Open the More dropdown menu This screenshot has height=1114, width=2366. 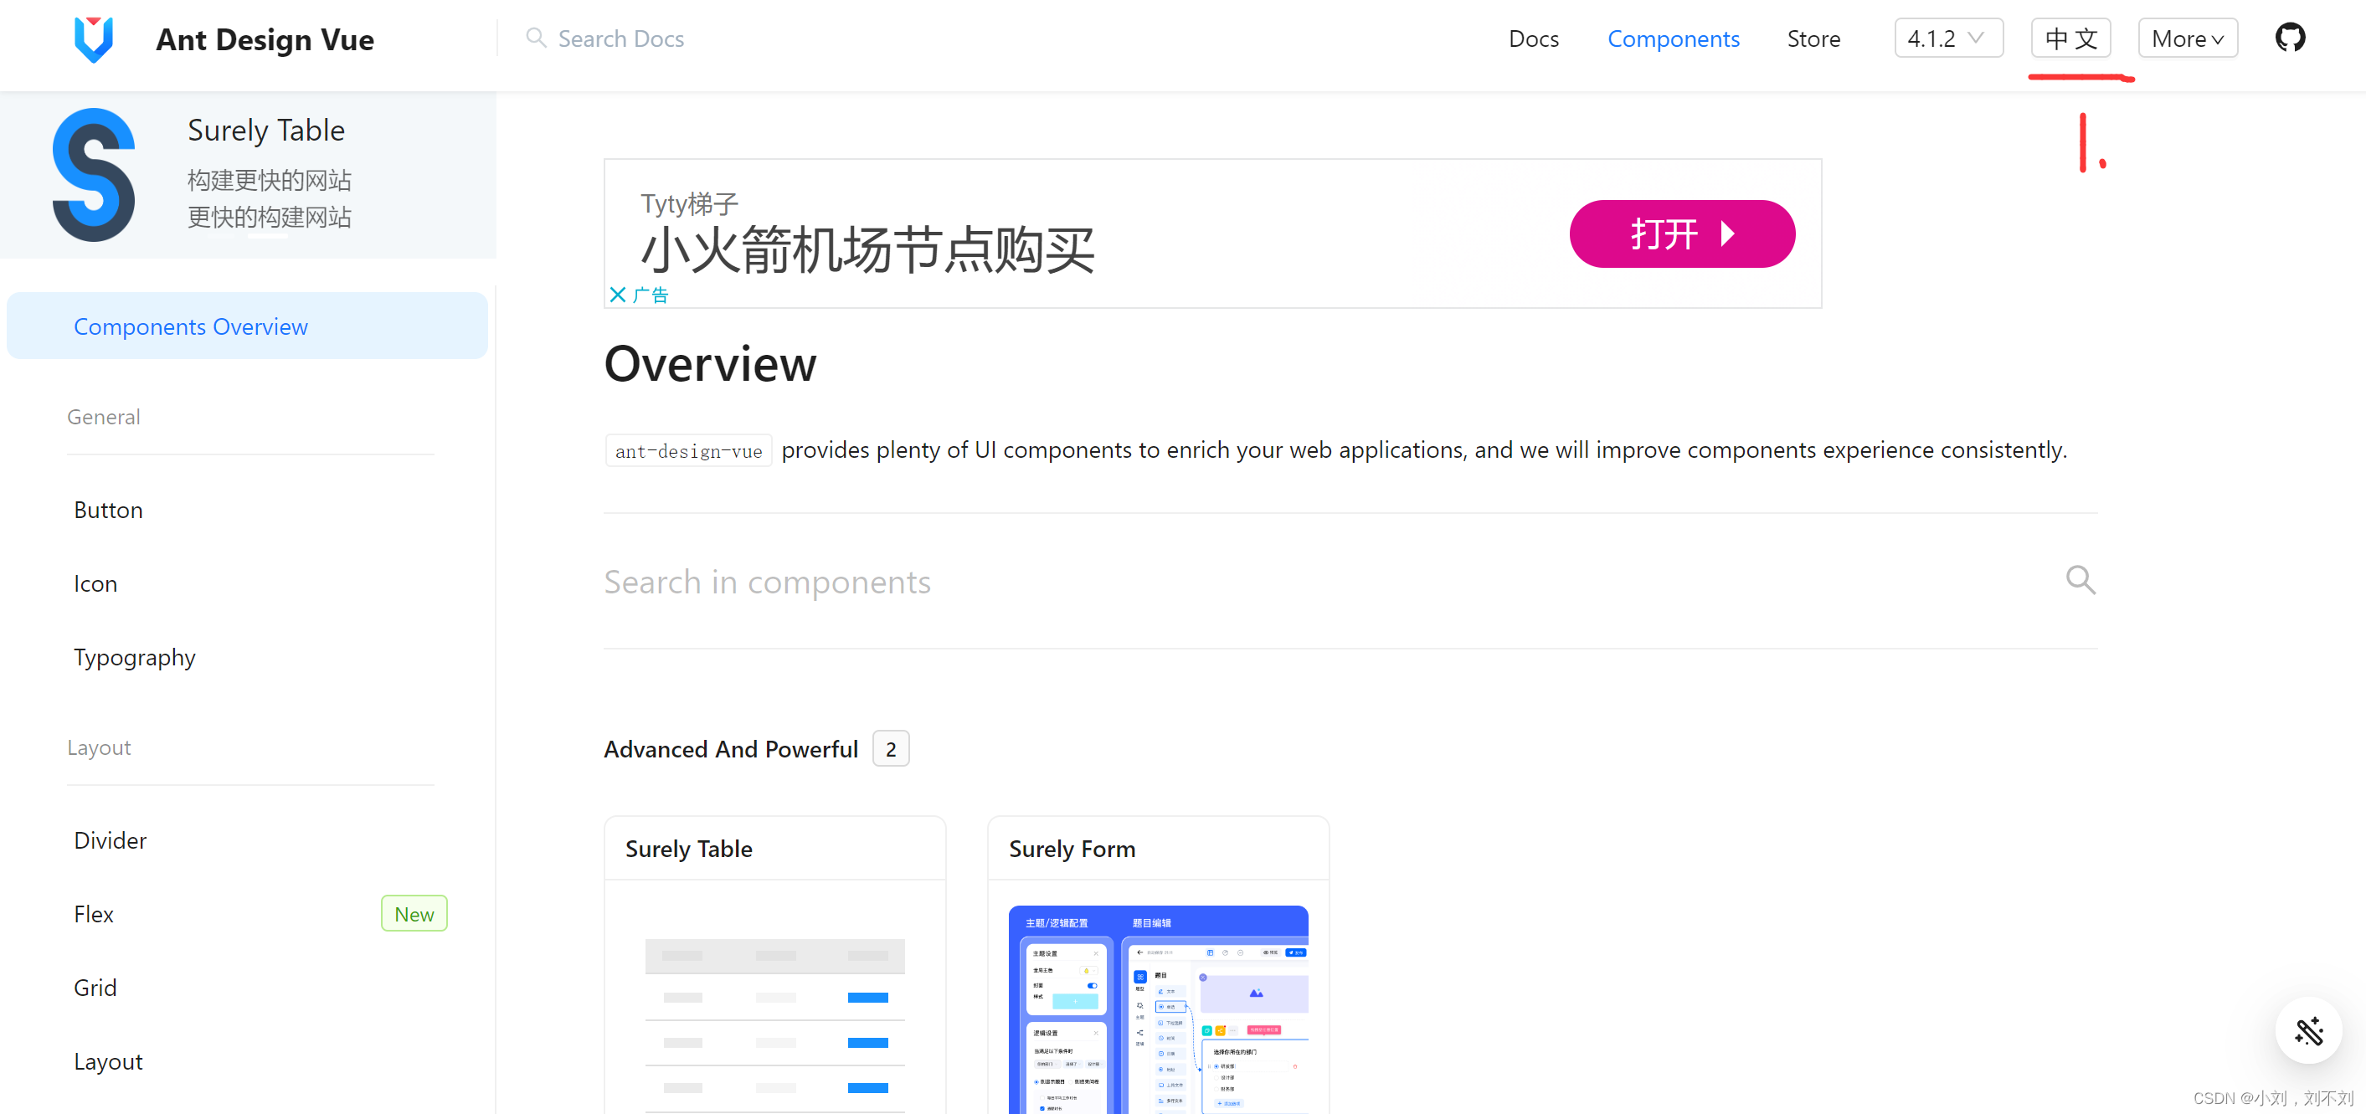[2187, 39]
